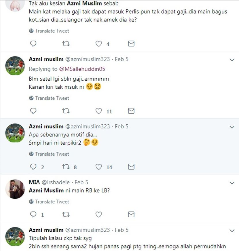Translate the "Apa sebenarnya motif dia" tweet

coord(52,154)
